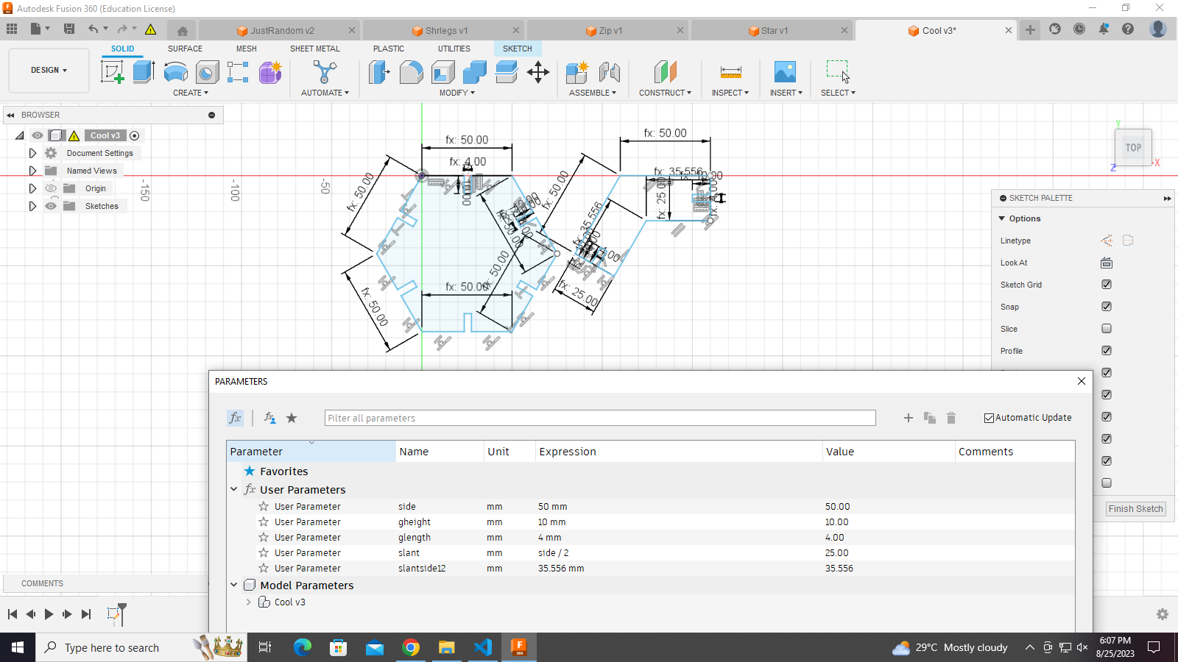Toggle visibility of the Sketches folder
1178x662 pixels.
(x=51, y=206)
